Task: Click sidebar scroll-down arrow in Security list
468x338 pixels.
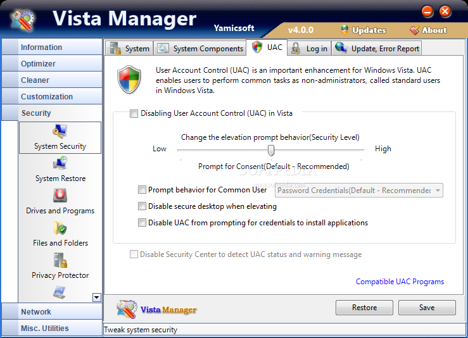Action: click(97, 297)
